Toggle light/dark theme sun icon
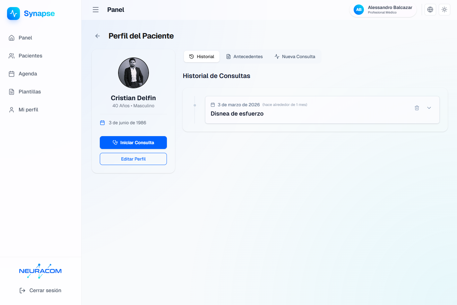457x305 pixels. [444, 10]
